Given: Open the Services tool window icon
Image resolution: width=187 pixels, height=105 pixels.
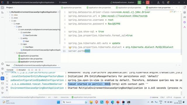Looking at the screenshot, I should click(x=2, y=69).
